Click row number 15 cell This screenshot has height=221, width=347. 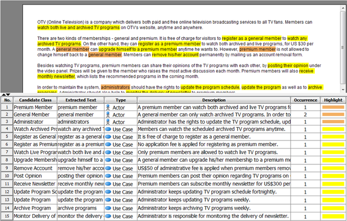coord(7,216)
